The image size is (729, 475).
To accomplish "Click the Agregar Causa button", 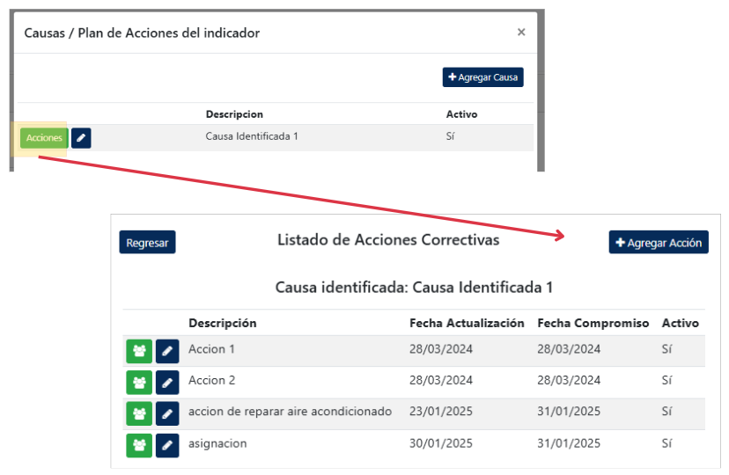I will [482, 77].
